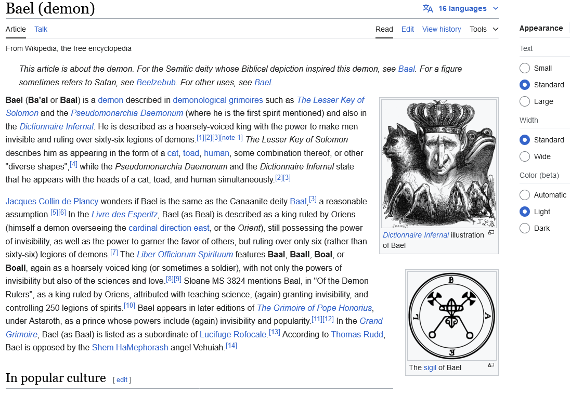Enlarge the sigil of Bael image

click(491, 364)
